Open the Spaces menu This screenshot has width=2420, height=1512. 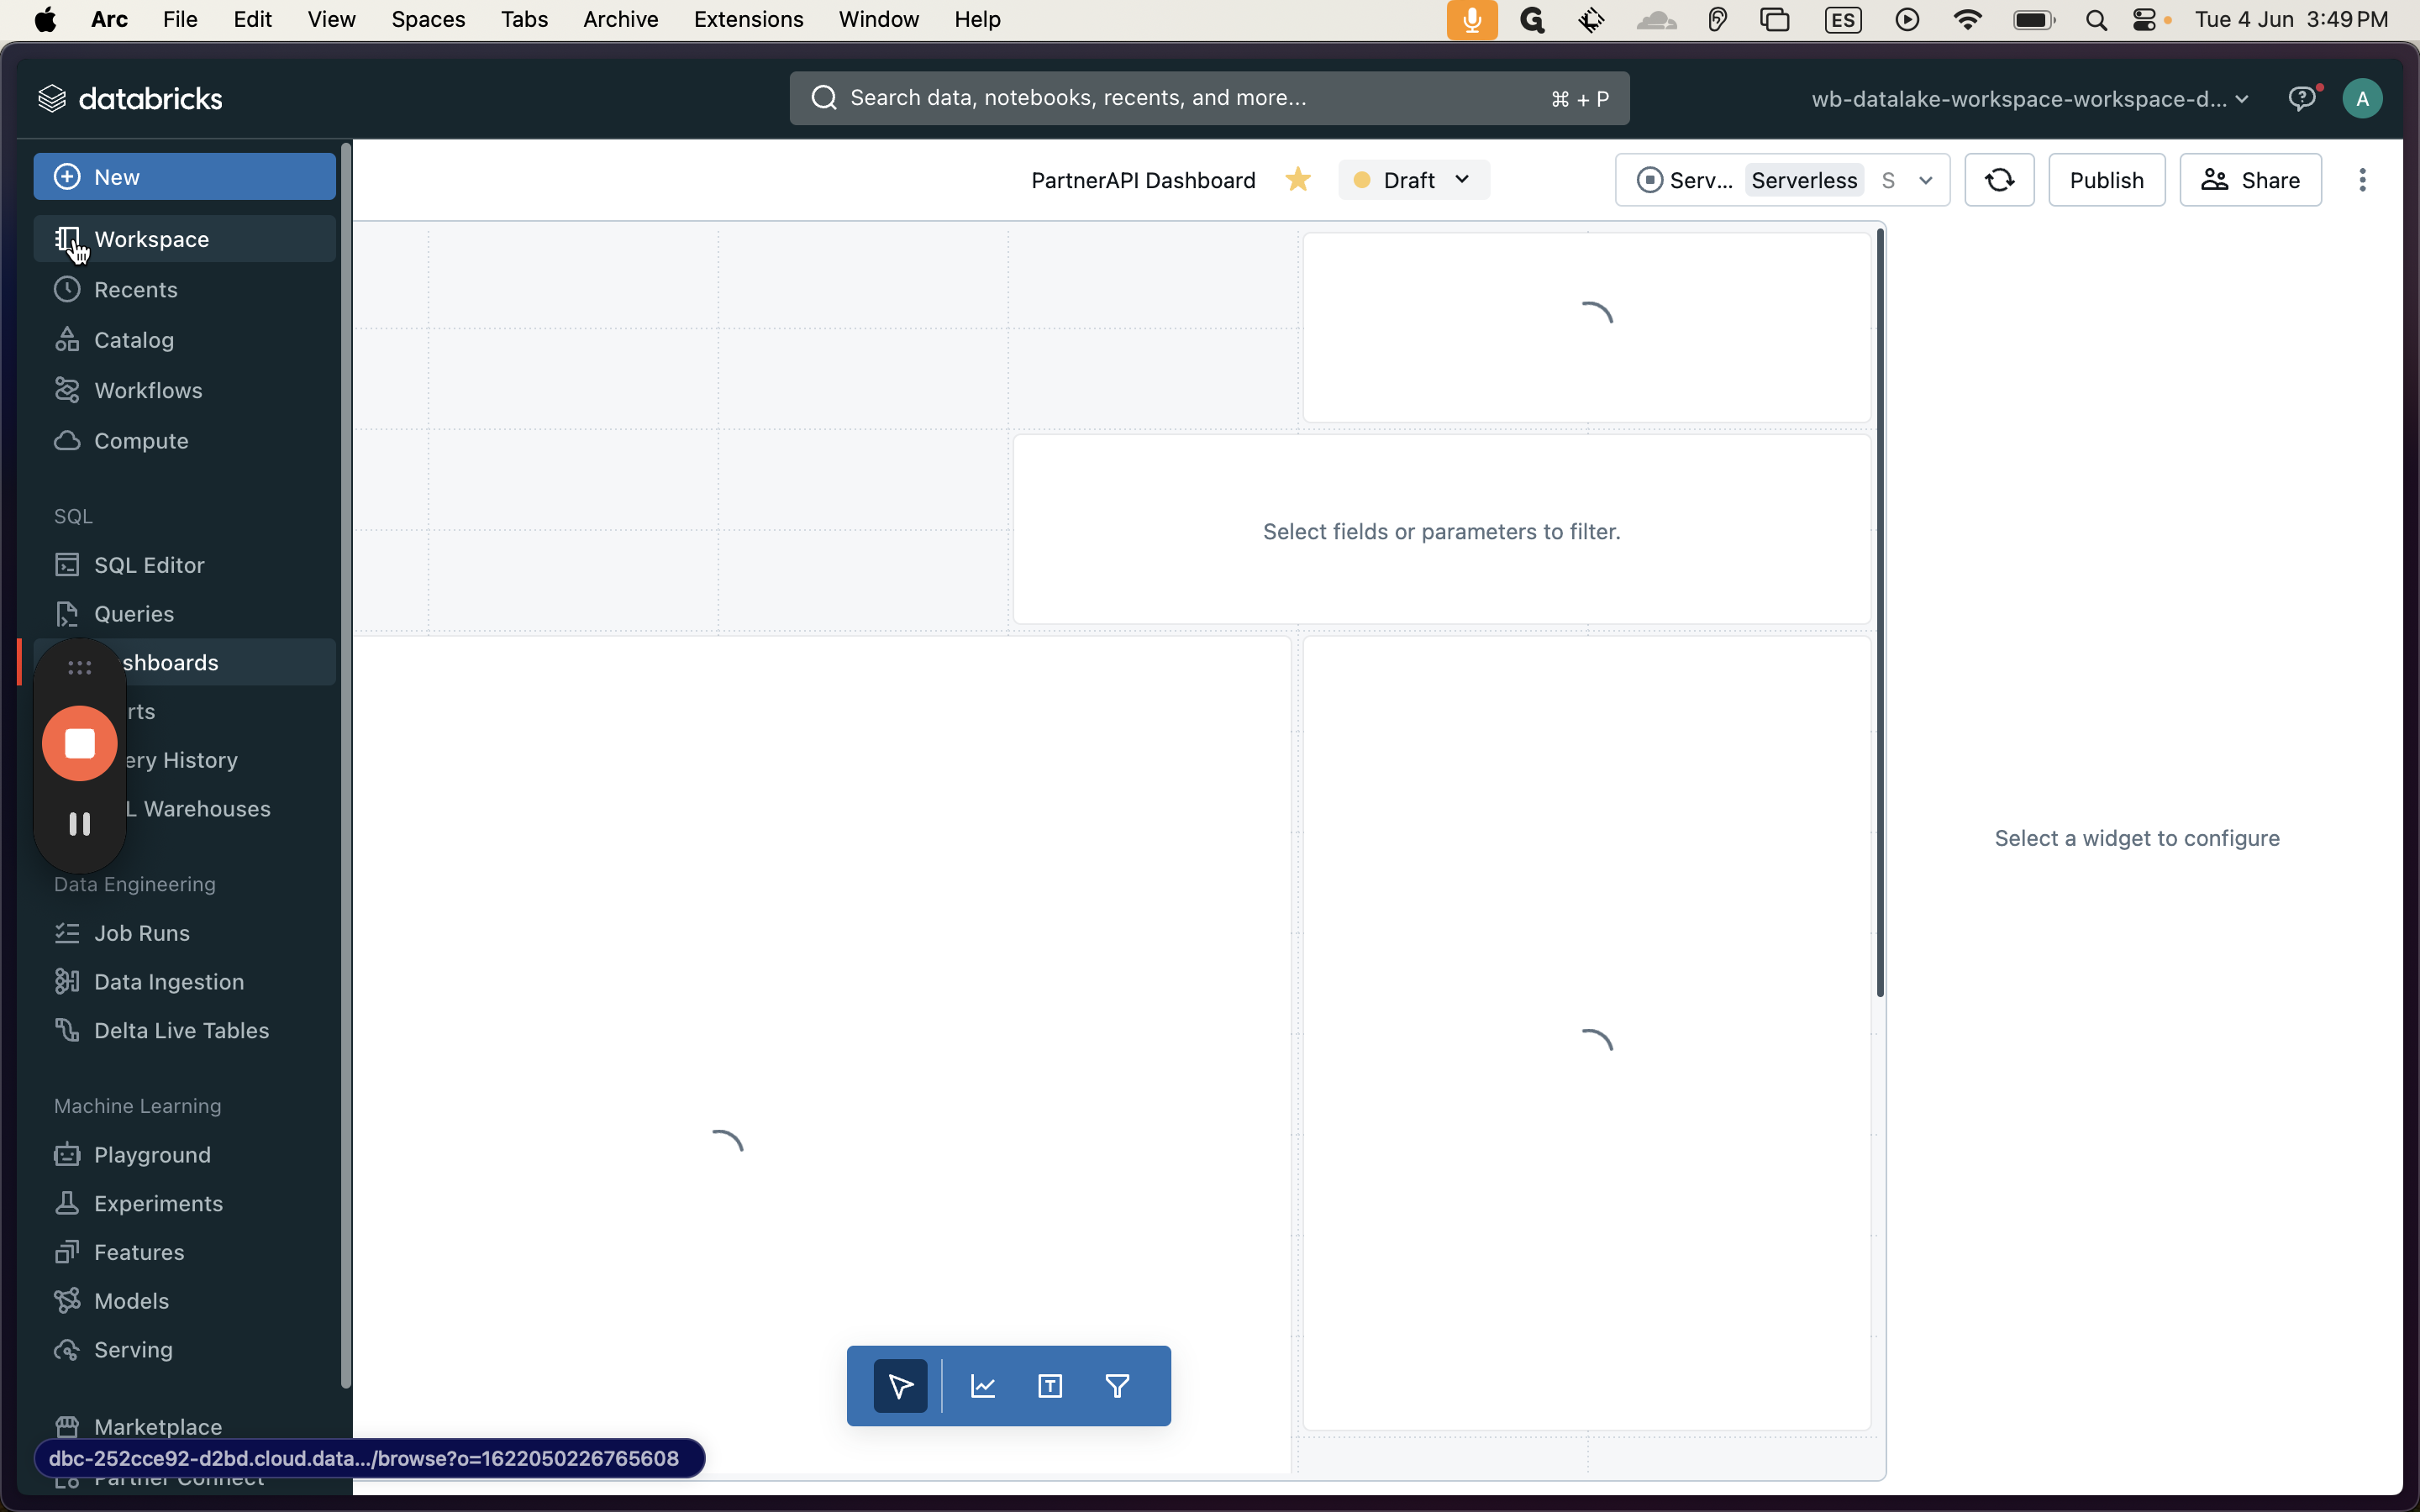(428, 19)
